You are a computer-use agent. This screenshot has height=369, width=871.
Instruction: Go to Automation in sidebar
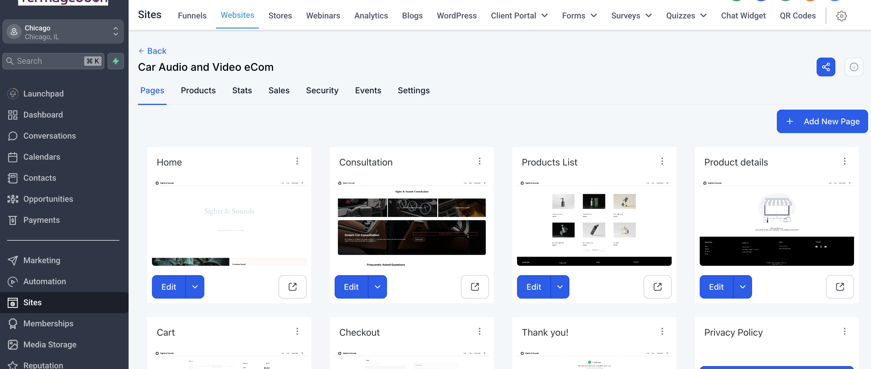click(x=44, y=281)
